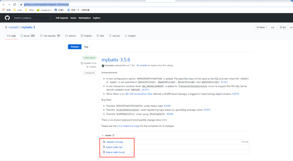Image resolution: width=293 pixels, height=161 pixels.
Task: Open the 'other' bookmark folder
Action: coord(29,10)
